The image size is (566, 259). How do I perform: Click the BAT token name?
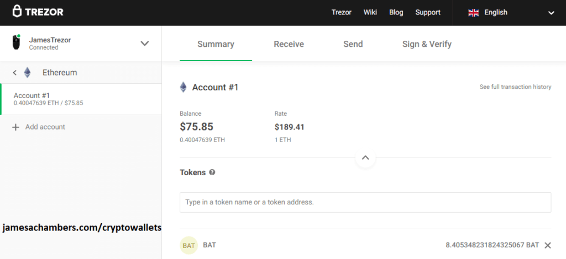coord(209,245)
